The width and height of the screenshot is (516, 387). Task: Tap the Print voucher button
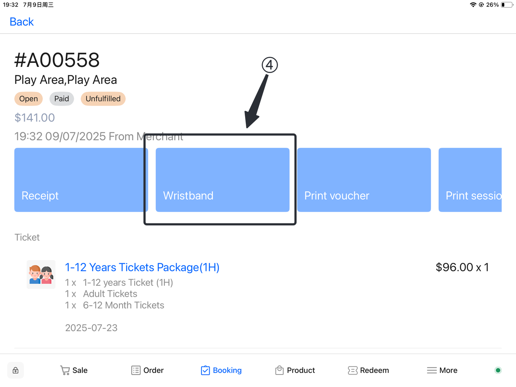coord(364,180)
